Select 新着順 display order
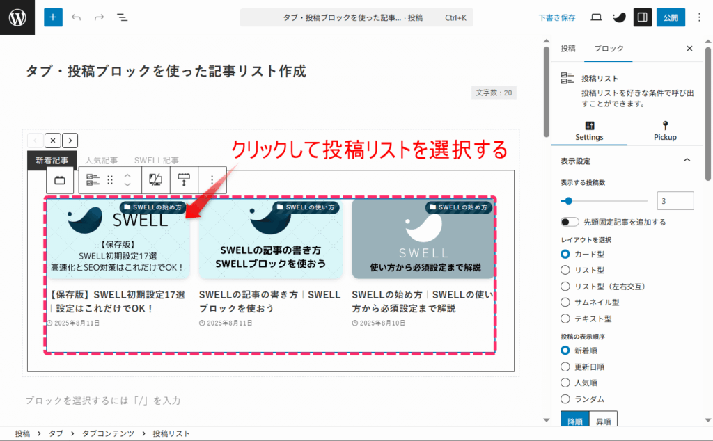Screen dimensions: 713x441 tap(565, 350)
